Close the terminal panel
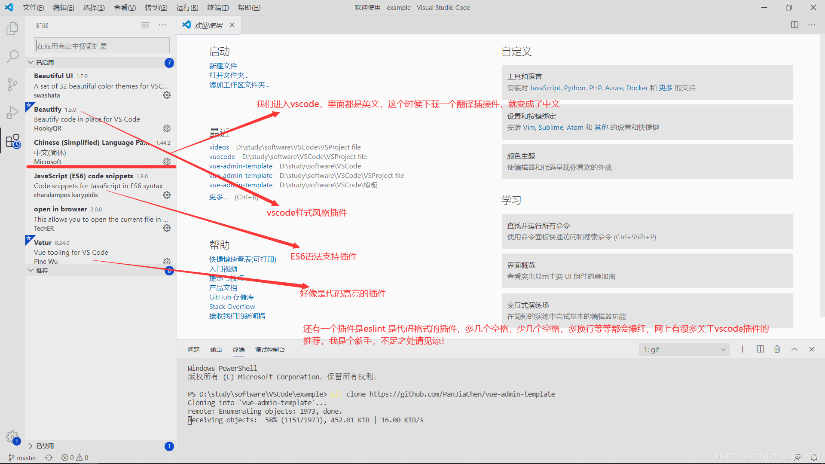 pos(812,349)
